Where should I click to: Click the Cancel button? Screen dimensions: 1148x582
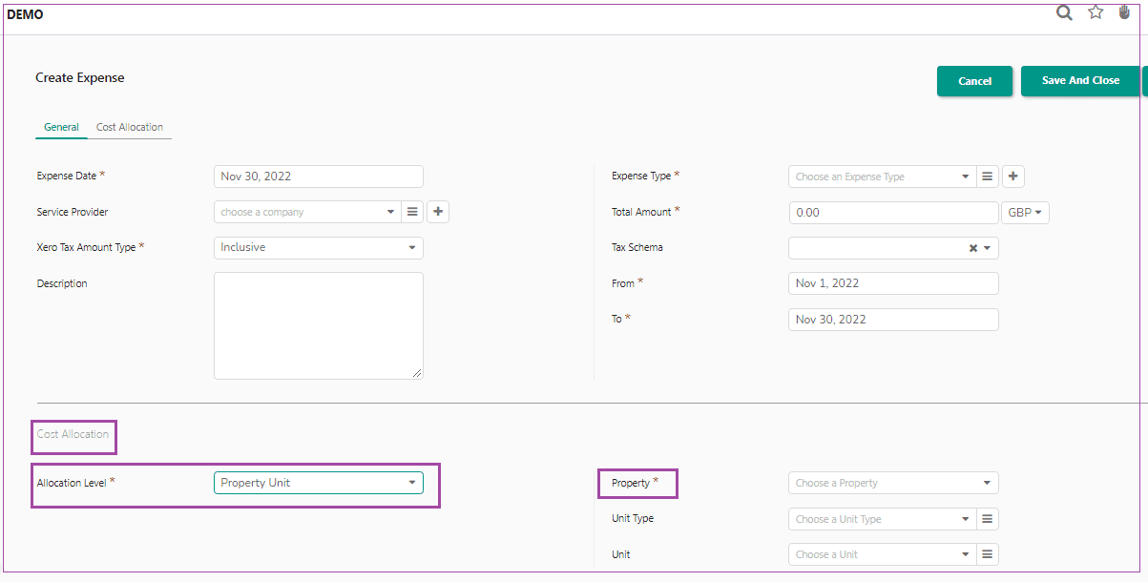974,81
